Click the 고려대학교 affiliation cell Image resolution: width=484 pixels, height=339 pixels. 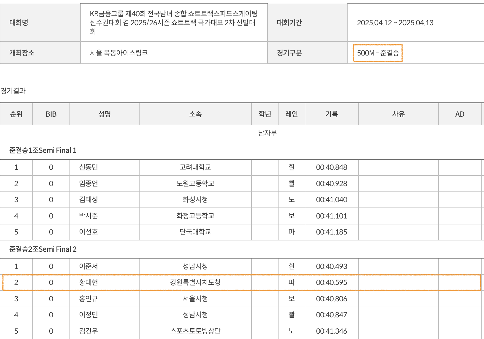[195, 167]
